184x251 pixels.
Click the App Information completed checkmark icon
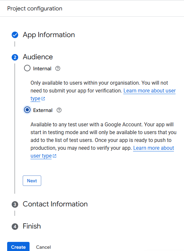[x=15, y=35]
